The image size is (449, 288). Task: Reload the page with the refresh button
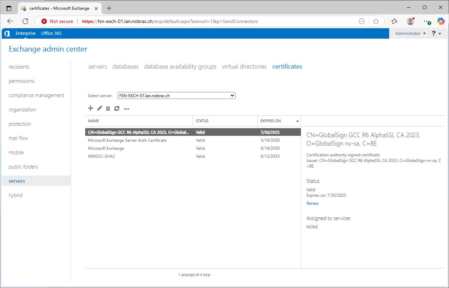pos(25,21)
